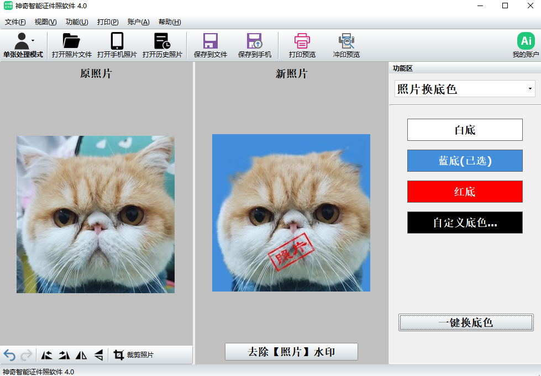
Task: Open the custom background color picker
Action: click(465, 223)
